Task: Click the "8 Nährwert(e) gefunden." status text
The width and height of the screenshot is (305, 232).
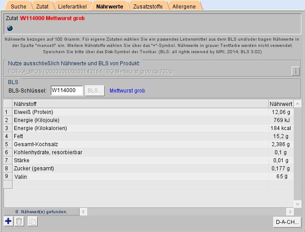Action: point(42,212)
